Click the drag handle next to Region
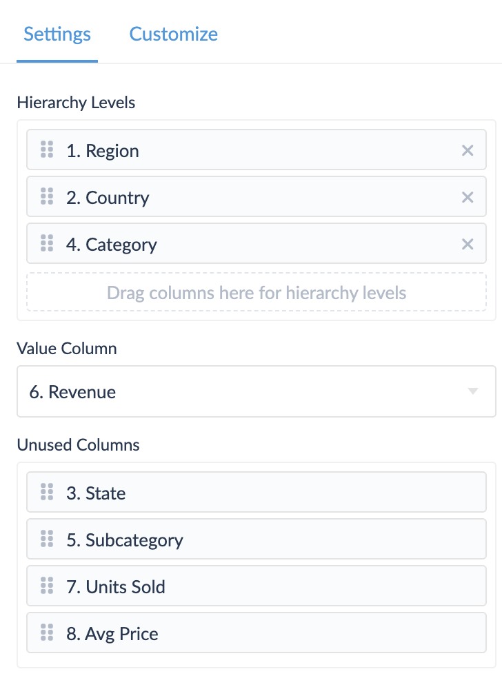Screen dimensions: 502x678 click(x=47, y=150)
